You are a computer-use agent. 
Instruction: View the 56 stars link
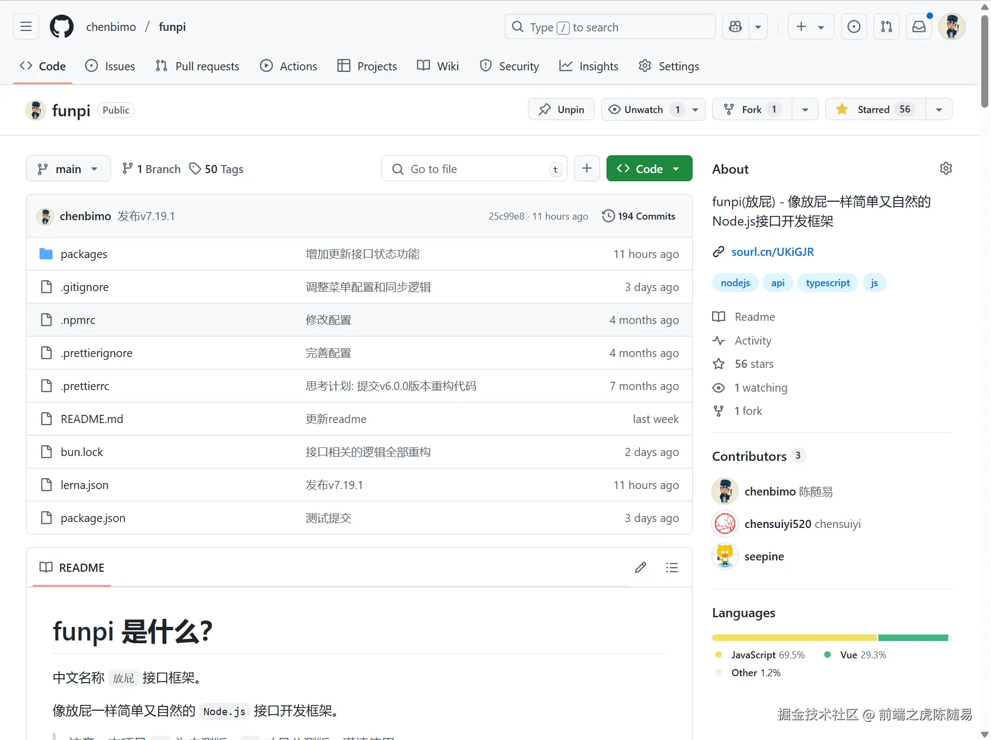[743, 364]
